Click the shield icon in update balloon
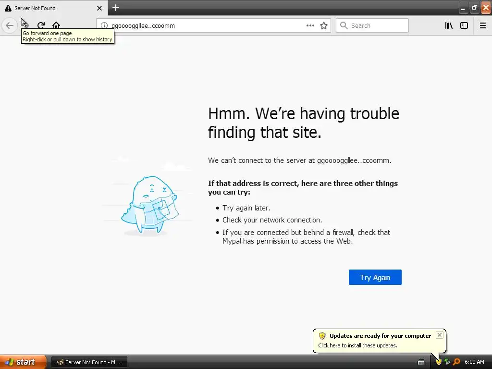 [322, 336]
